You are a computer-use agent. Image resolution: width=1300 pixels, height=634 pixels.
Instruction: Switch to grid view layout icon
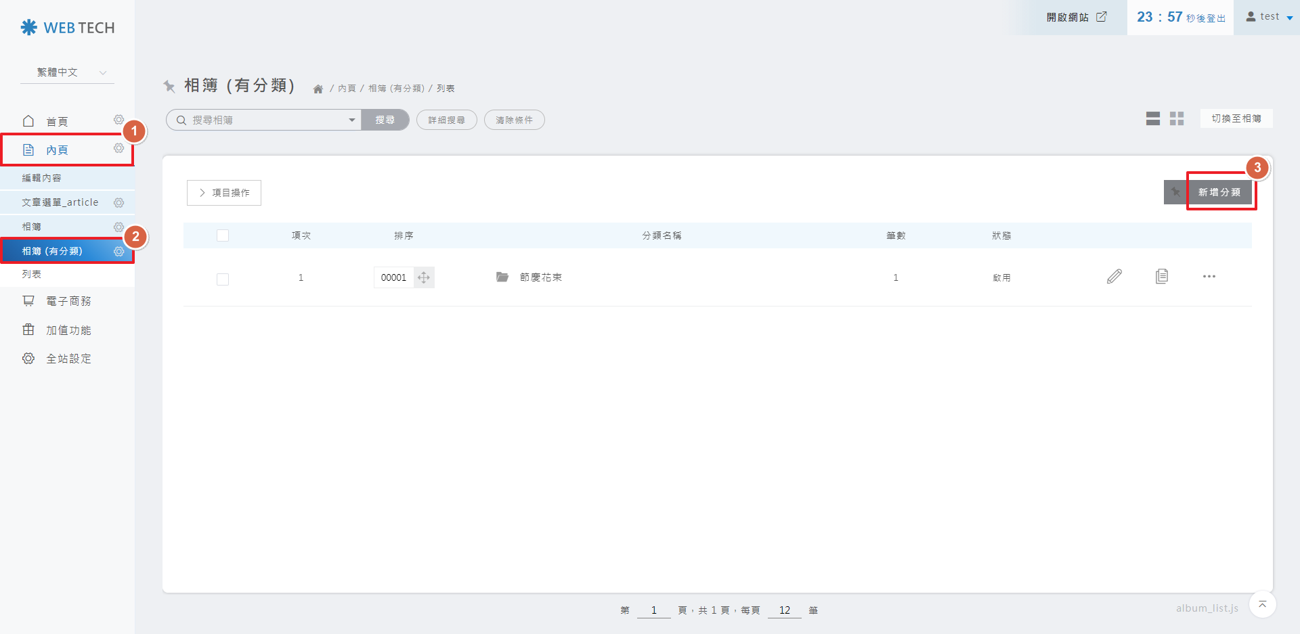1177,119
